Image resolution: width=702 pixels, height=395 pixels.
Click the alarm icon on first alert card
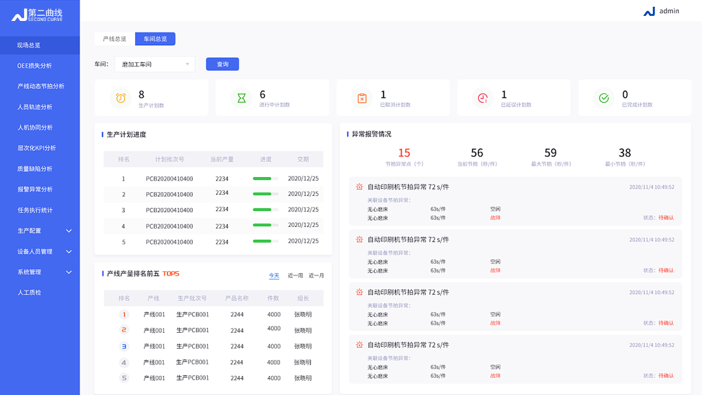coord(360,187)
